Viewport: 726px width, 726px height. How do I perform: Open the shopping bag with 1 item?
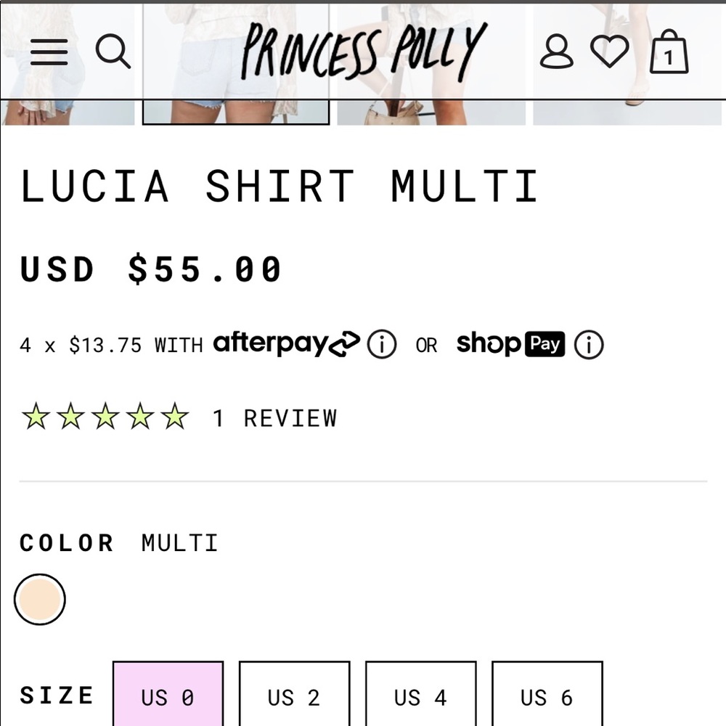pos(669,52)
